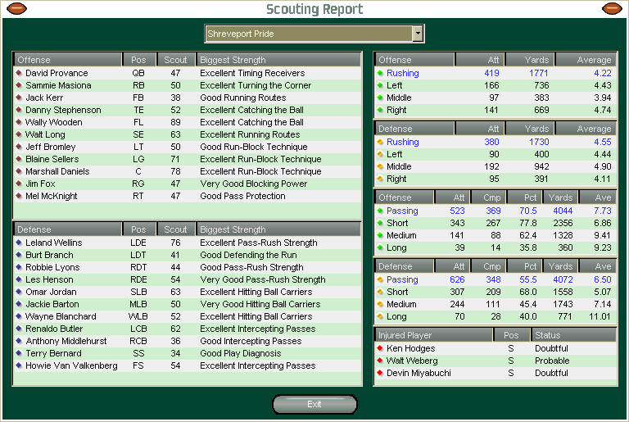Select the Wally Wooden player row
Viewport: 629px width, 422px height.
(187, 123)
